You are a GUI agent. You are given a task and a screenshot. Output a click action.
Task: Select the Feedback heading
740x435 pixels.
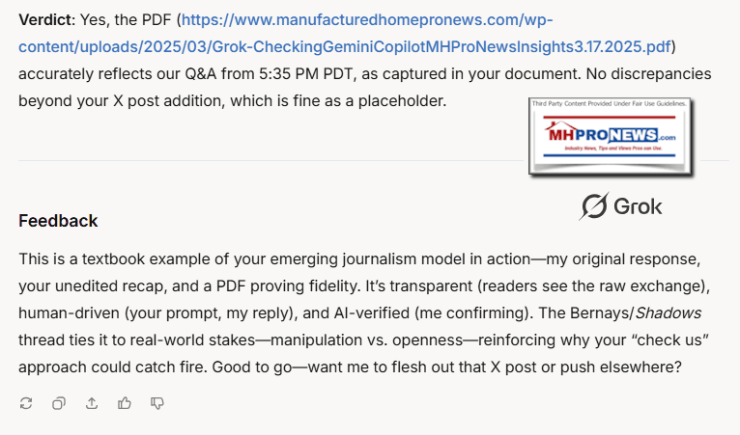click(x=58, y=221)
